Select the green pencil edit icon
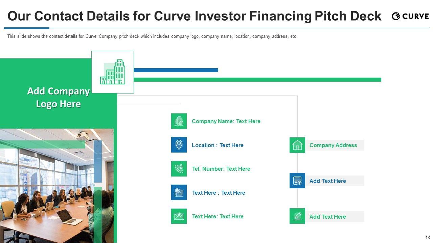 point(297,216)
